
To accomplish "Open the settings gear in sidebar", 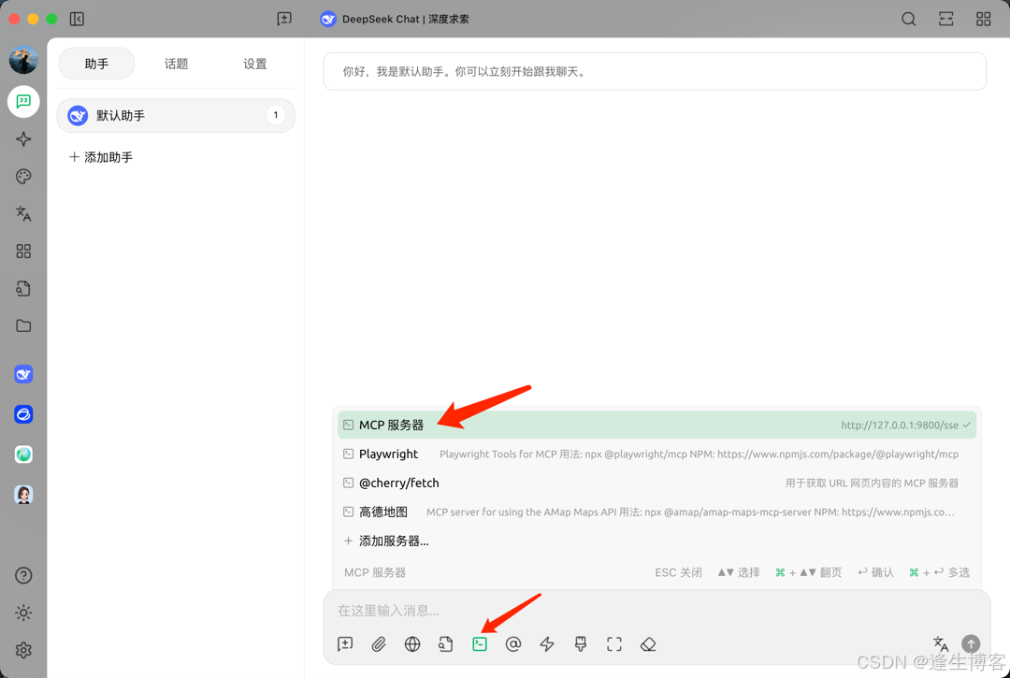I will [x=23, y=650].
